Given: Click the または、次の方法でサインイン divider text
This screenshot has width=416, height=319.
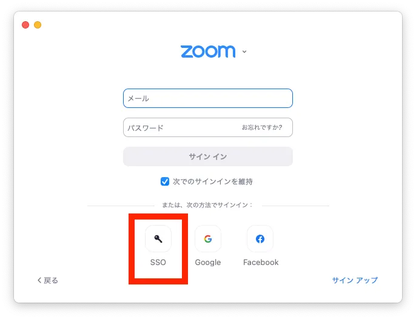Looking at the screenshot, I should 207,205.
